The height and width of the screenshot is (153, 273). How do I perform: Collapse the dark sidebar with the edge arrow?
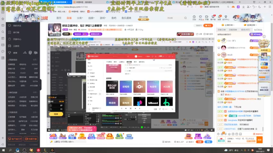(40, 85)
